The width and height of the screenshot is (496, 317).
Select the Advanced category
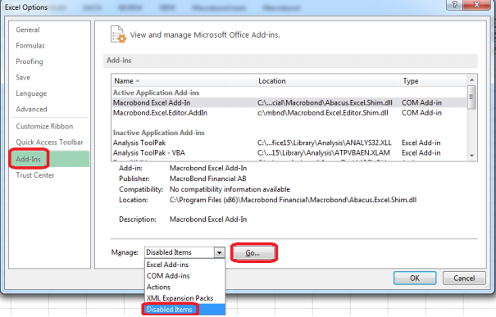(31, 109)
